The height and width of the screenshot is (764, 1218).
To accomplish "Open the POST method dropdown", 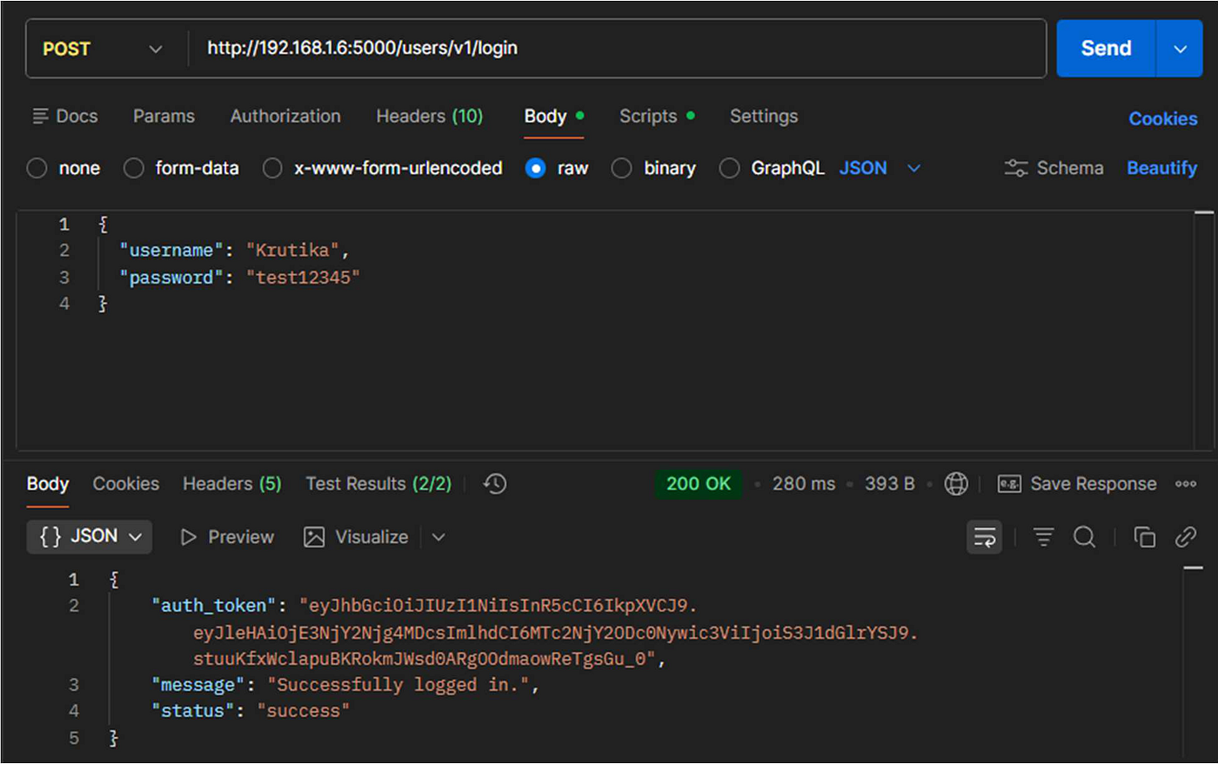I will [x=103, y=49].
